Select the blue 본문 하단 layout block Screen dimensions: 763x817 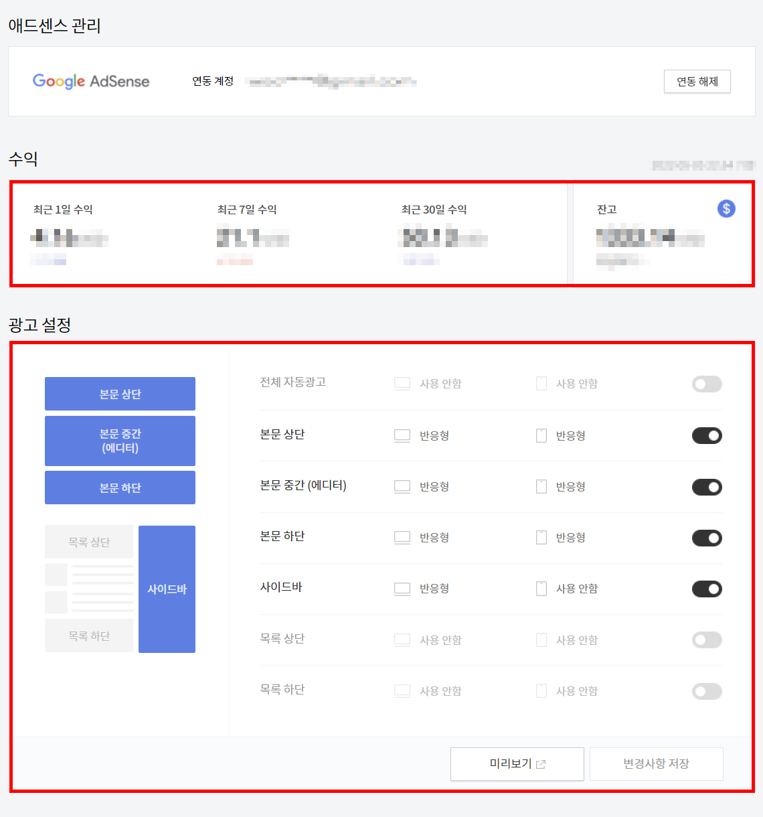[x=120, y=488]
